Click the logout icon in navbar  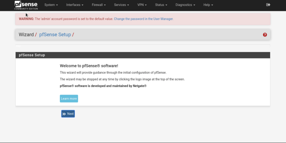click(268, 5)
